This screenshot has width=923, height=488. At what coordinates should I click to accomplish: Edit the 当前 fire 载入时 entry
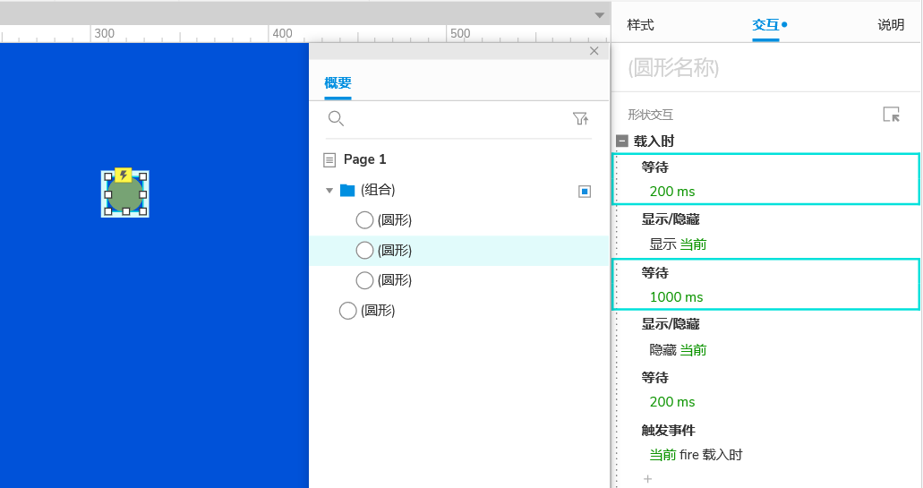696,455
